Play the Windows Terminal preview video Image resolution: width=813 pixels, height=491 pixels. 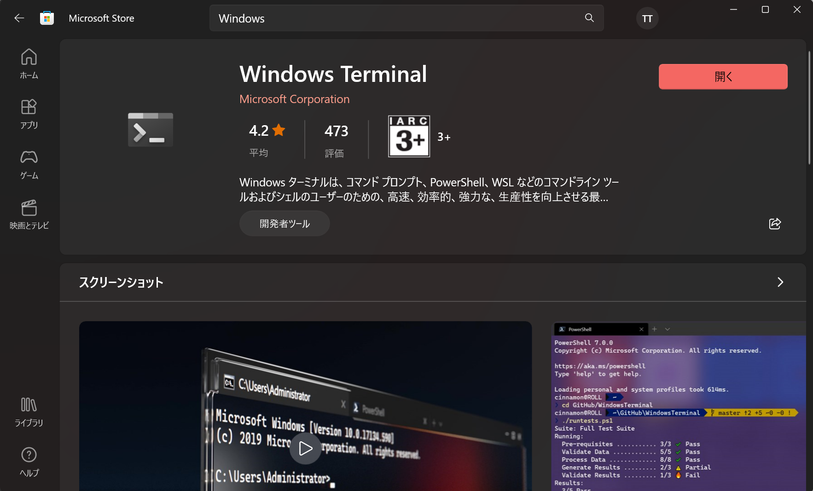(x=305, y=448)
